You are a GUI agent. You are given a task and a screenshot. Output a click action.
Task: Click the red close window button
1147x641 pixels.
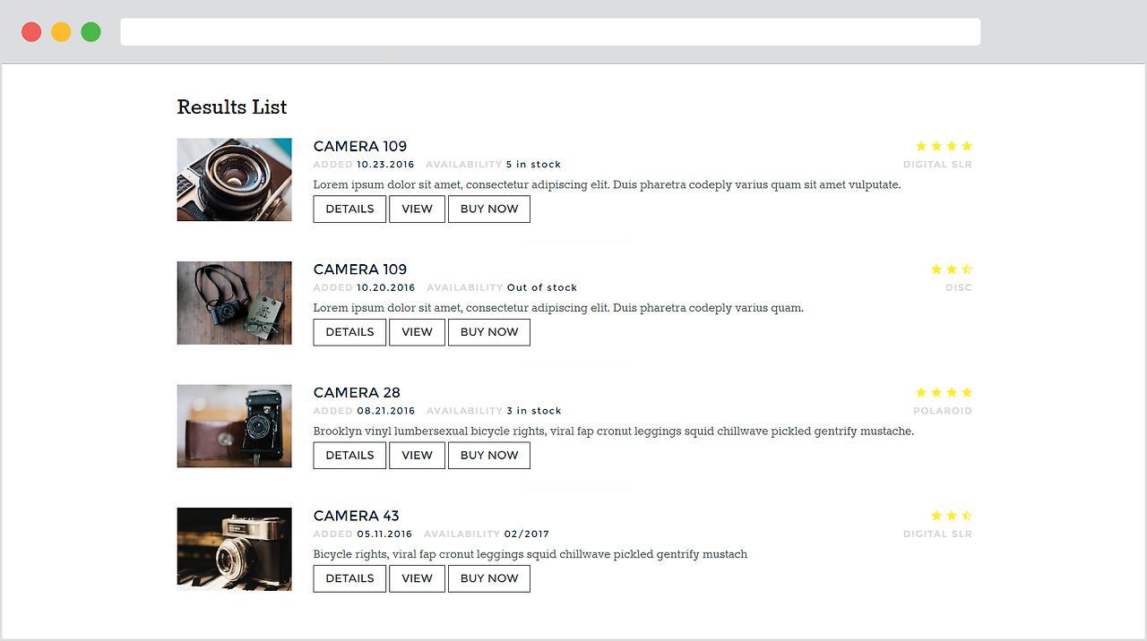tap(31, 32)
